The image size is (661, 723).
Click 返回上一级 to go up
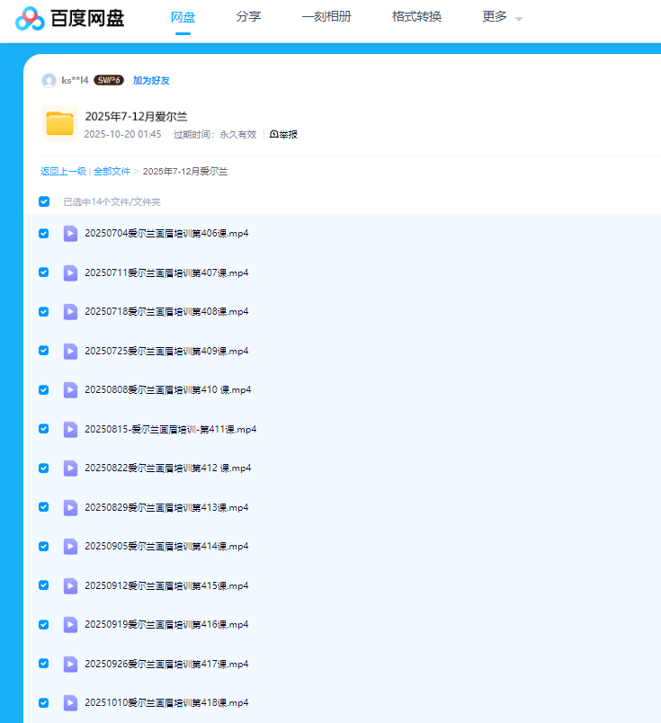click(x=63, y=172)
